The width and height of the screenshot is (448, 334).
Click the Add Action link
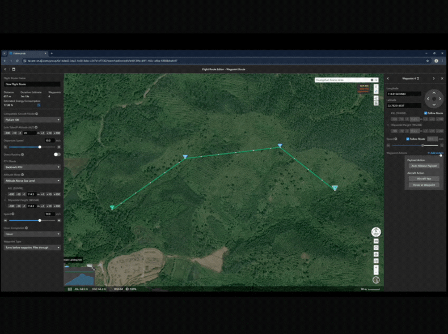(436, 153)
